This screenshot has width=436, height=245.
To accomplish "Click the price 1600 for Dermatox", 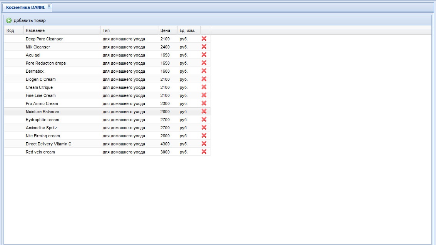I will tap(165, 71).
